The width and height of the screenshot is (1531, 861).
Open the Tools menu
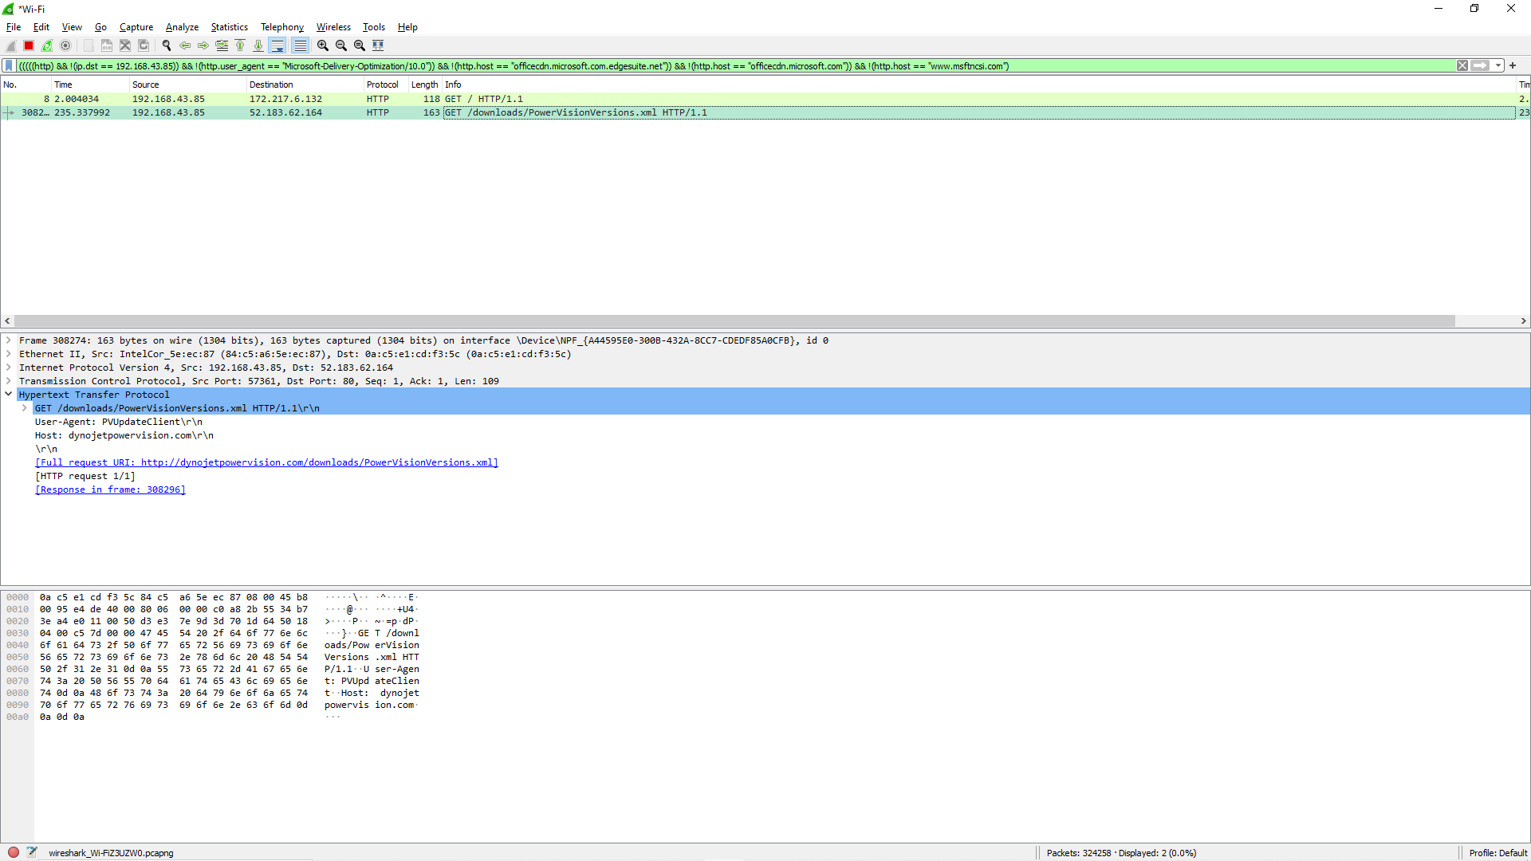[x=374, y=26]
